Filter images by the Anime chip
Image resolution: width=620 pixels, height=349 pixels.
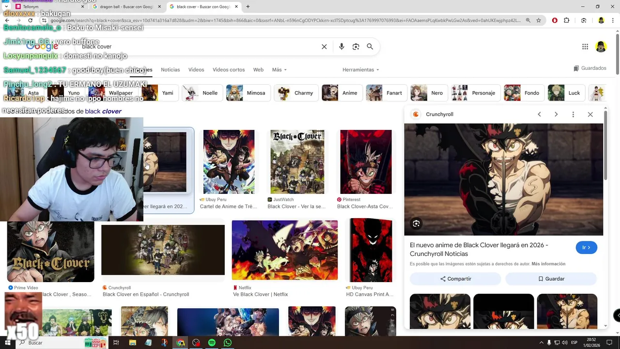(342, 93)
